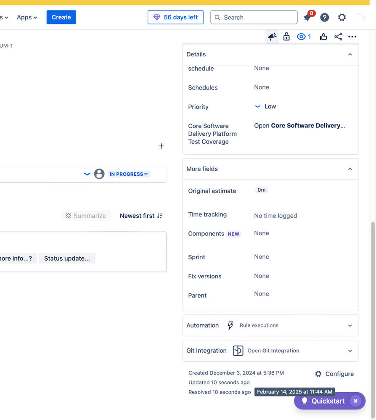
Task: Open the three-dot more actions menu
Action: click(352, 37)
